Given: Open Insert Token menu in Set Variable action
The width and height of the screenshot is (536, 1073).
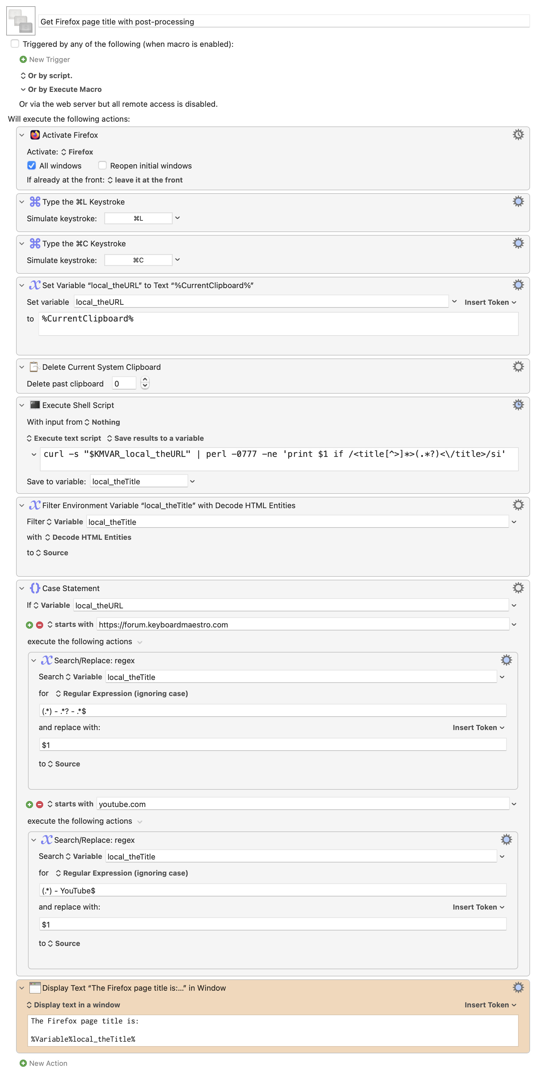Looking at the screenshot, I should click(x=490, y=302).
